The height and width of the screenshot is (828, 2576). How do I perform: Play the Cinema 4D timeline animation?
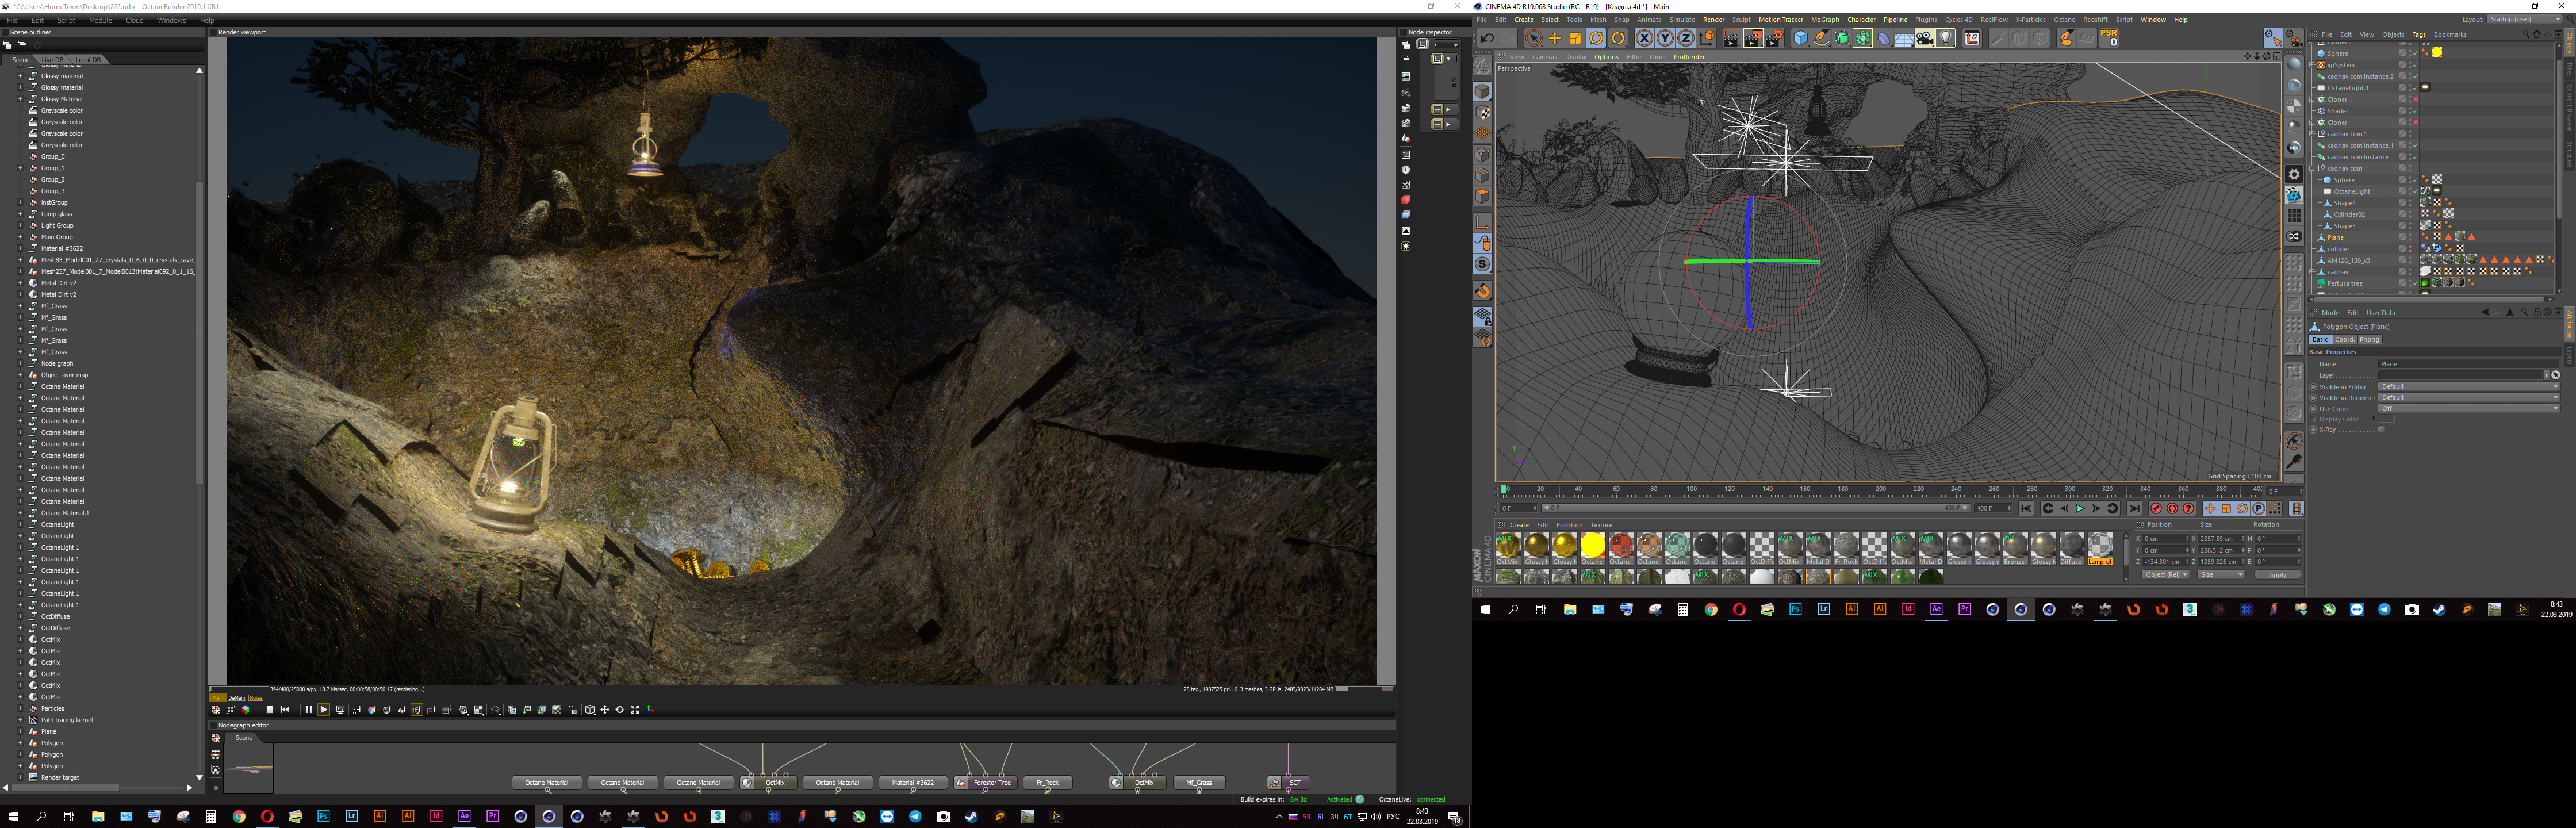click(x=2080, y=509)
